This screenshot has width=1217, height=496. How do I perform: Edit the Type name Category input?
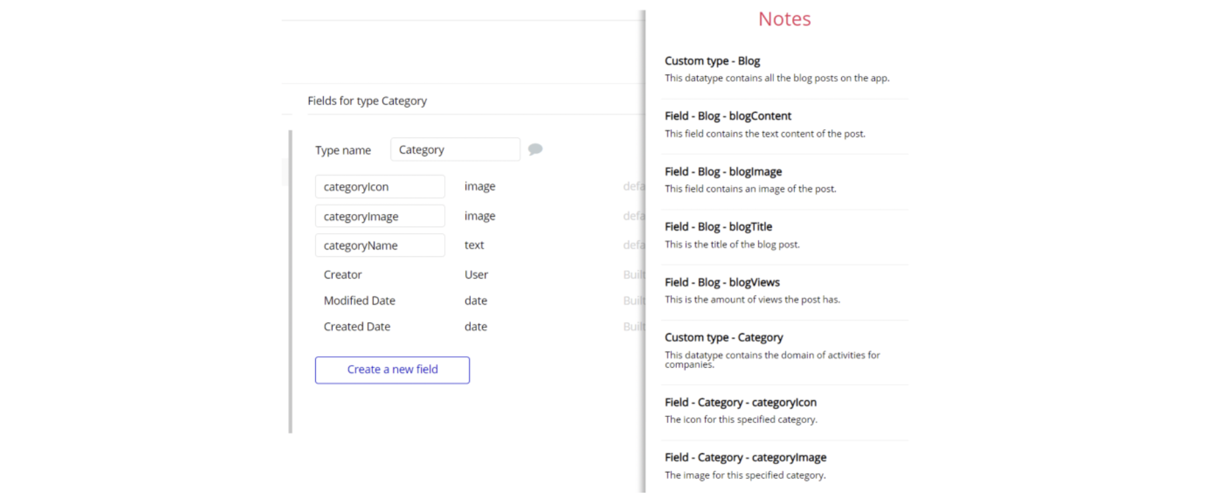455,150
